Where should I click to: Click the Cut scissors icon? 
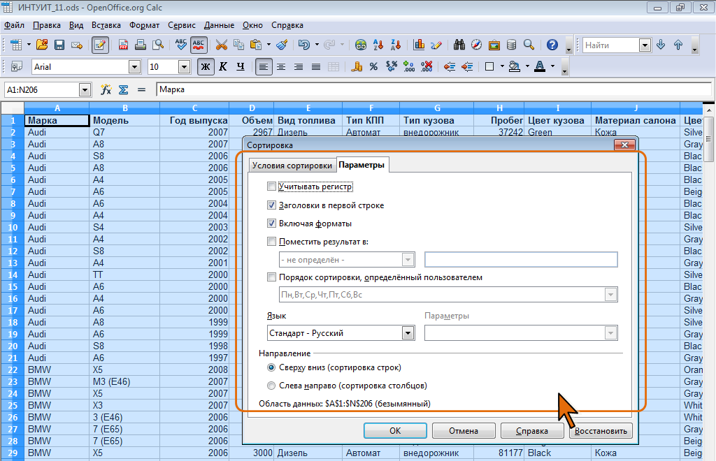point(222,45)
